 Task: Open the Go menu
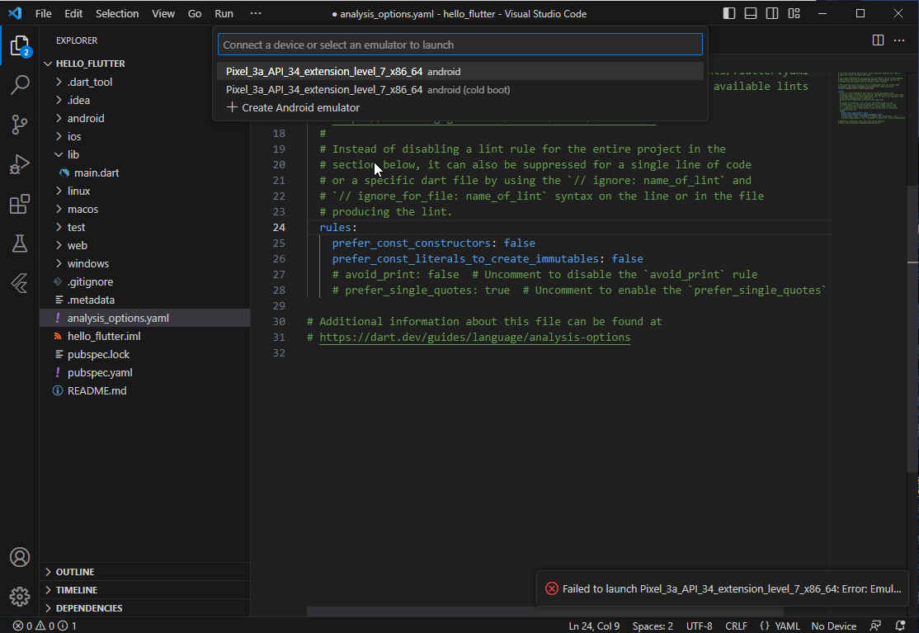[195, 13]
